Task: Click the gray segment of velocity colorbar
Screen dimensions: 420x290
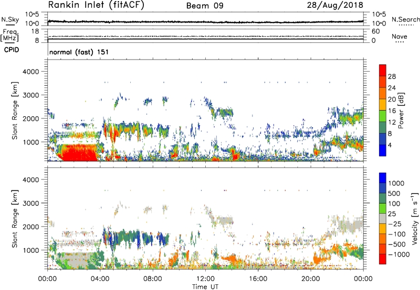Action: point(383,219)
